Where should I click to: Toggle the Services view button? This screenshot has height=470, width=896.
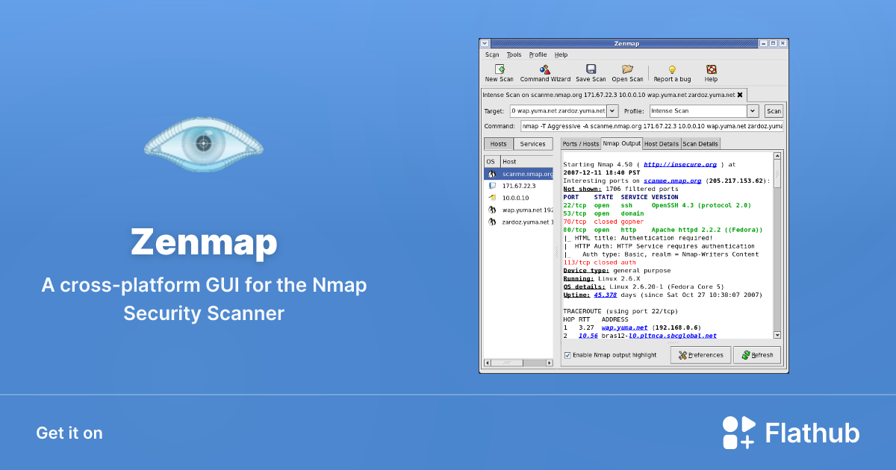pyautogui.click(x=532, y=144)
